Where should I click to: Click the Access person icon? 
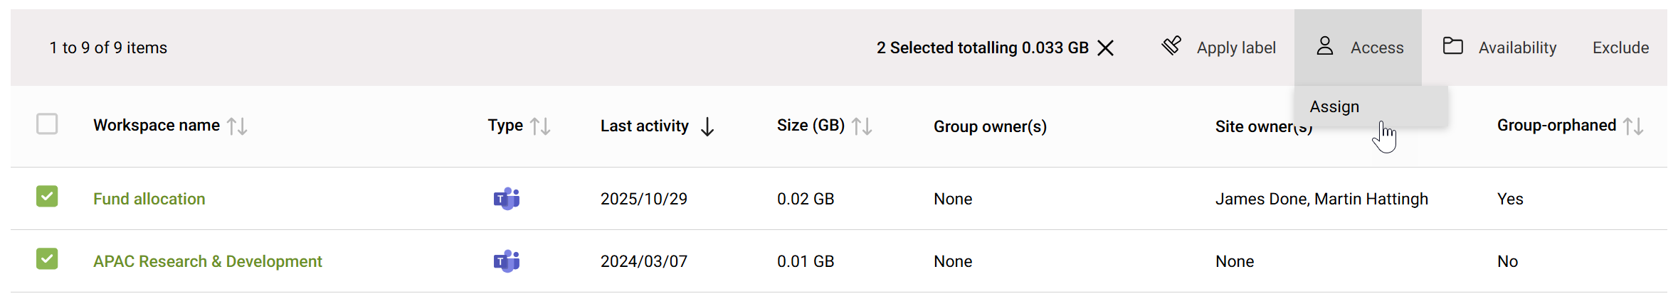(x=1324, y=46)
